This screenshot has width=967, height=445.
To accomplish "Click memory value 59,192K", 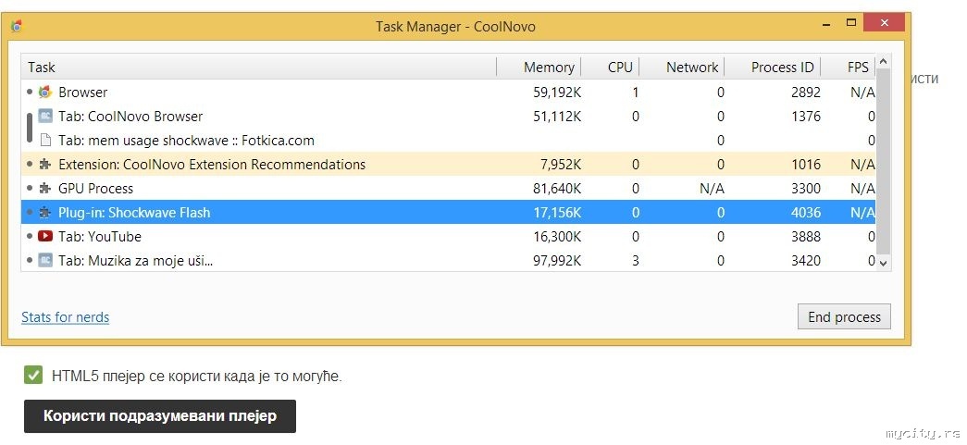I will click(x=557, y=93).
